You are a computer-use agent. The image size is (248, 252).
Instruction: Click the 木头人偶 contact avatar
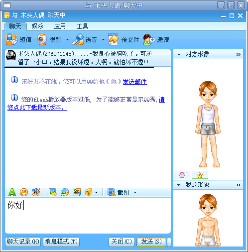(11, 55)
